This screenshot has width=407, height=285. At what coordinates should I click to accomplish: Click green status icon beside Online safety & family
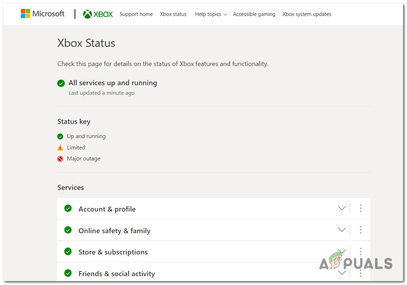pyautogui.click(x=68, y=230)
